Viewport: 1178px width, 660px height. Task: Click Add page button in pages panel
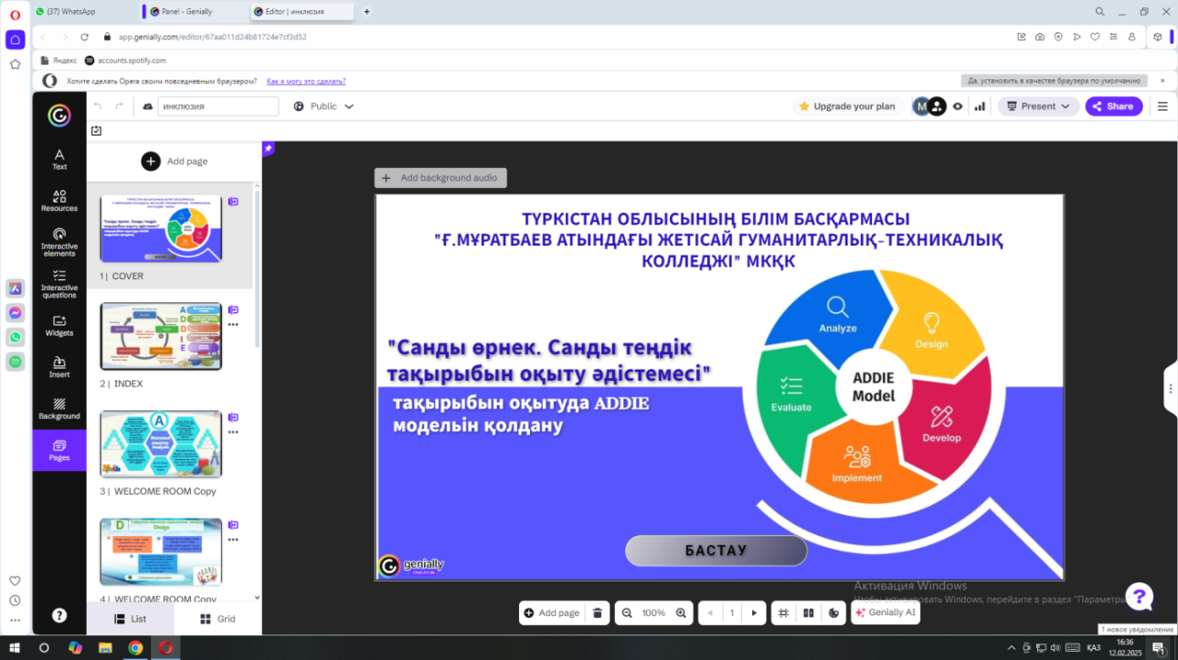coord(175,162)
